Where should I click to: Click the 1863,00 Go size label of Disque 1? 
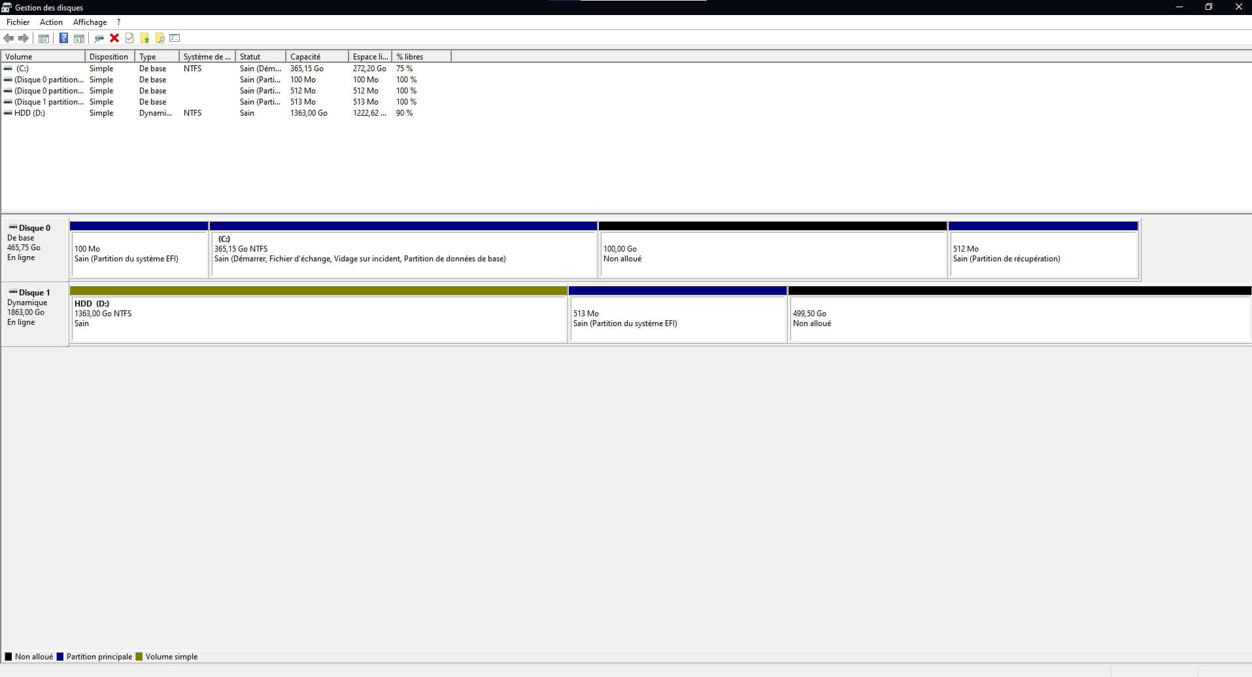25,312
